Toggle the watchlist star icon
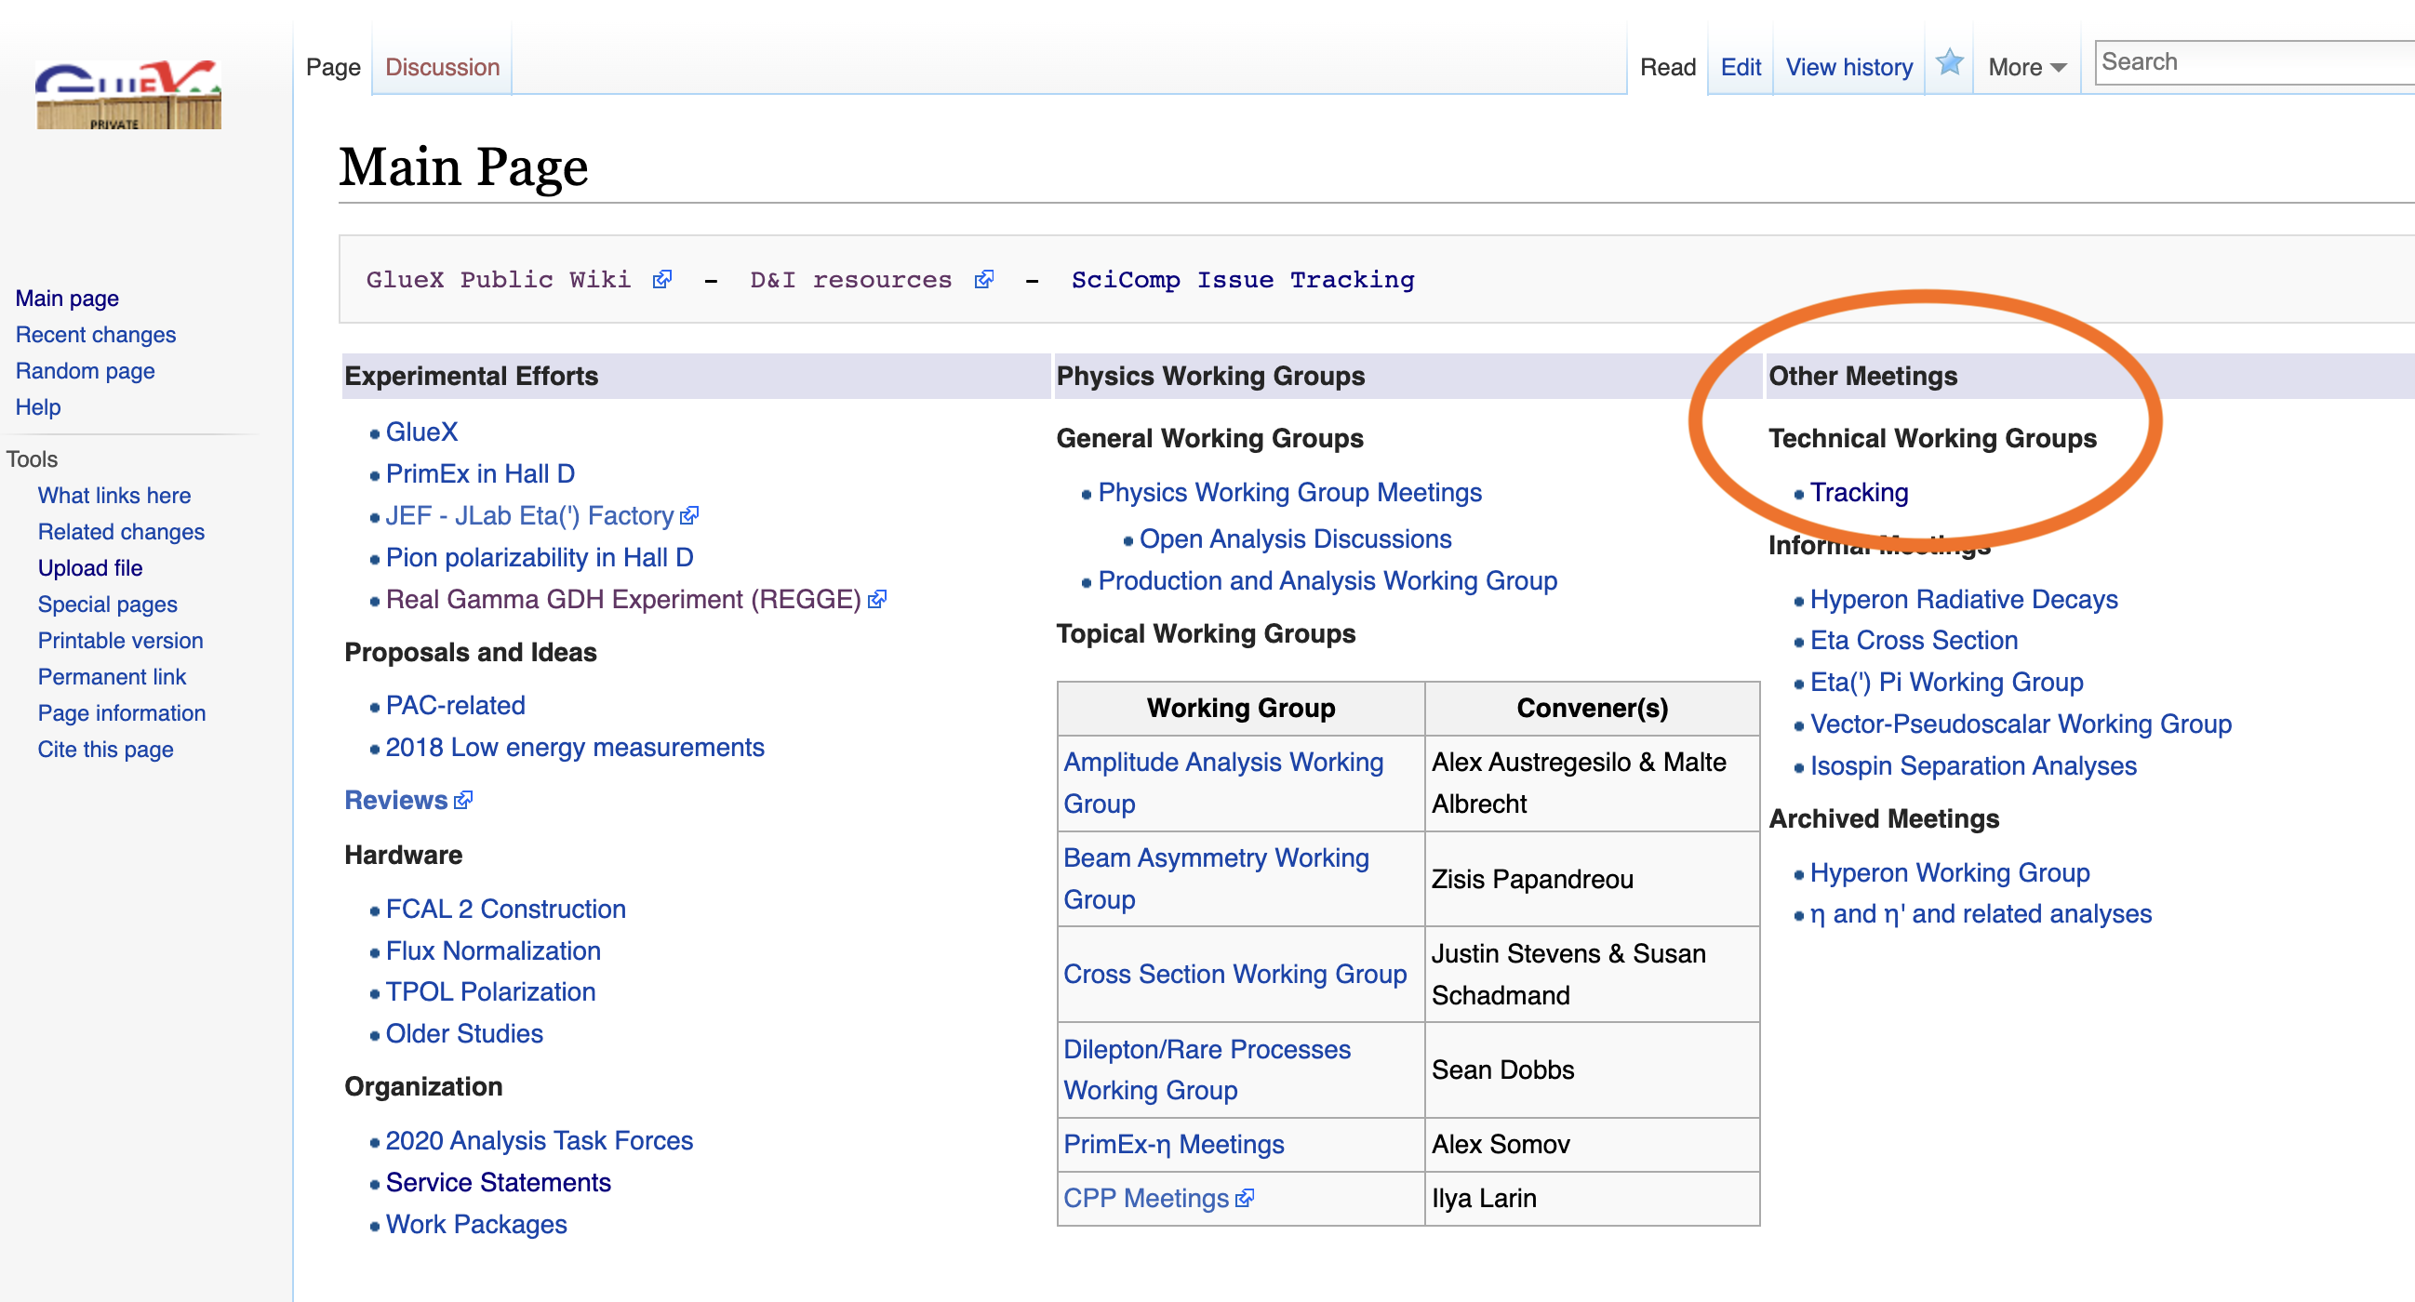 point(1949,64)
